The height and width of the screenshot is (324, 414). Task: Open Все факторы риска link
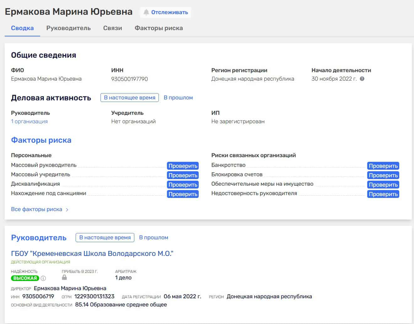tap(36, 209)
